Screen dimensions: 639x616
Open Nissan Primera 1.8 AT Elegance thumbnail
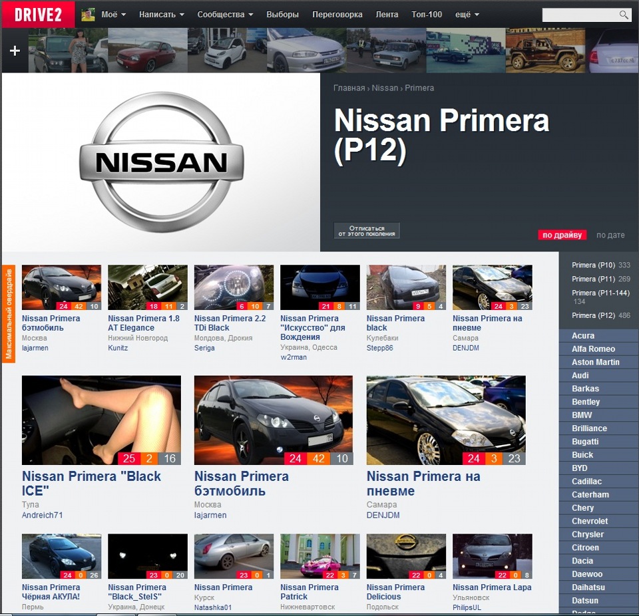pyautogui.click(x=148, y=287)
